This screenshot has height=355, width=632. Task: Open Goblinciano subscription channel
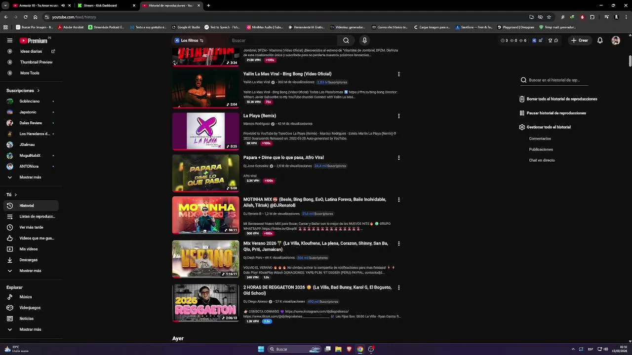pos(30,101)
